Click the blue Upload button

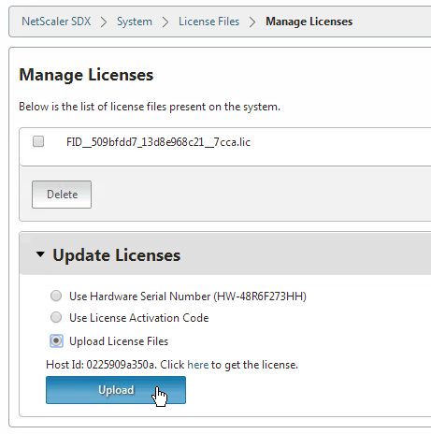116,390
